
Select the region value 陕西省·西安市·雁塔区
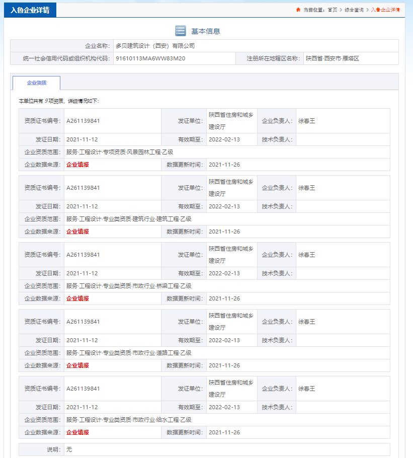click(x=333, y=58)
